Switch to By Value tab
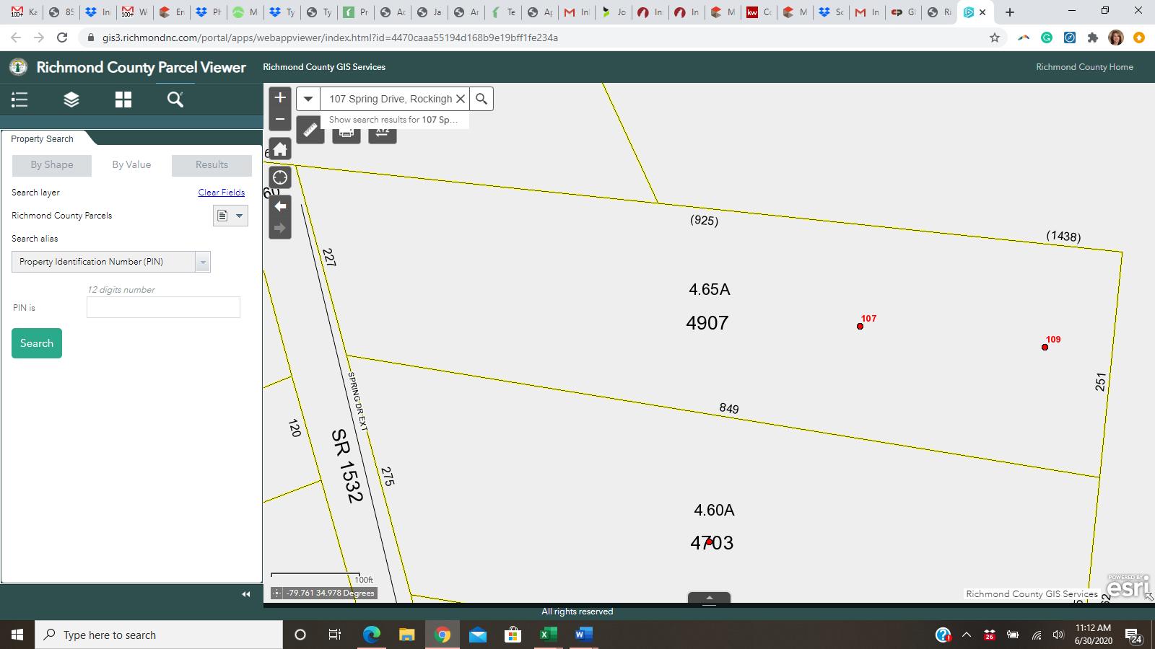 131,165
